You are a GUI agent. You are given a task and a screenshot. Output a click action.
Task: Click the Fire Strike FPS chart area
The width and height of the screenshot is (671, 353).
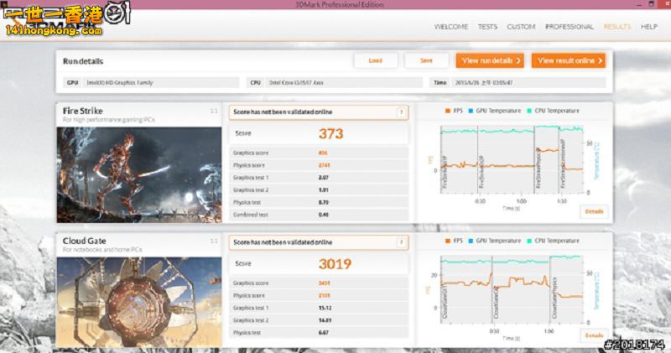[512, 159]
